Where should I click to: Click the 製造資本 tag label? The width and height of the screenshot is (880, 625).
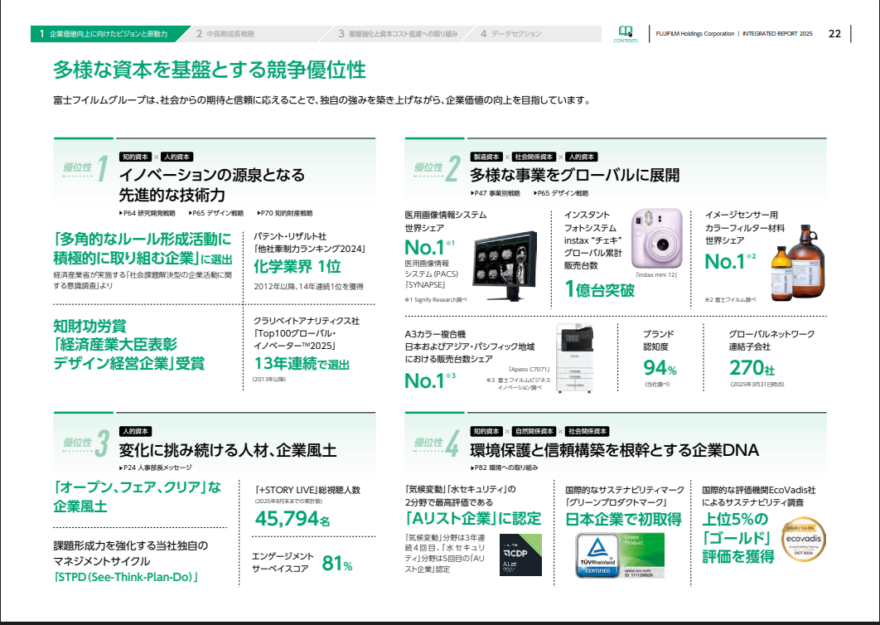[x=486, y=157]
